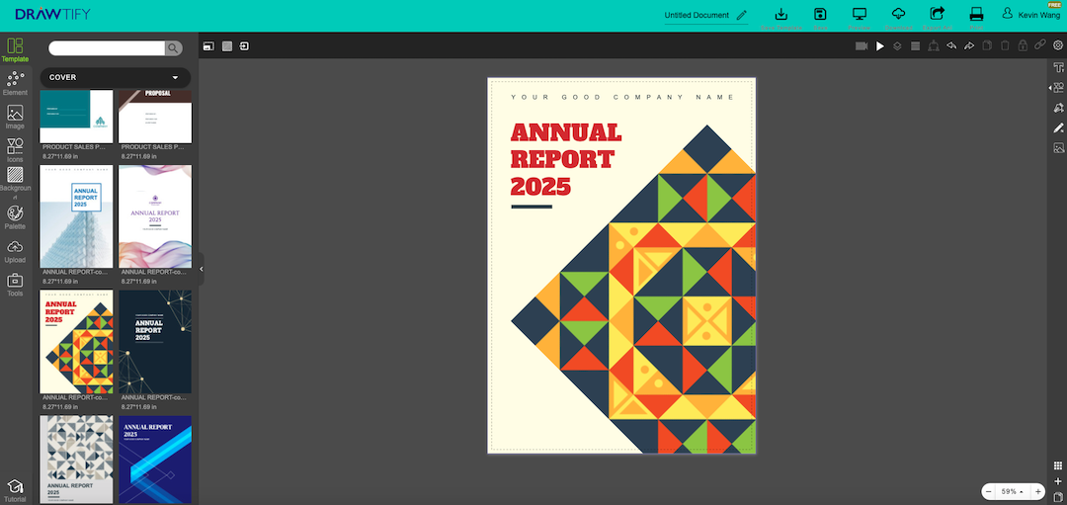Click the align lines icon
1067x505 pixels.
click(915, 45)
